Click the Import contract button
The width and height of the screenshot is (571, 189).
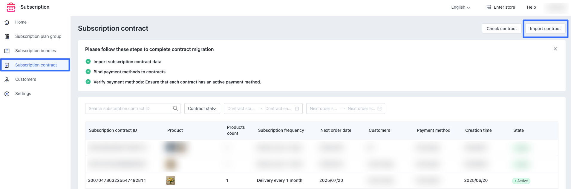(x=545, y=29)
